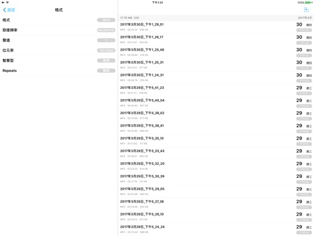Open the 位元率 192 kbps selector

[x=106, y=50]
